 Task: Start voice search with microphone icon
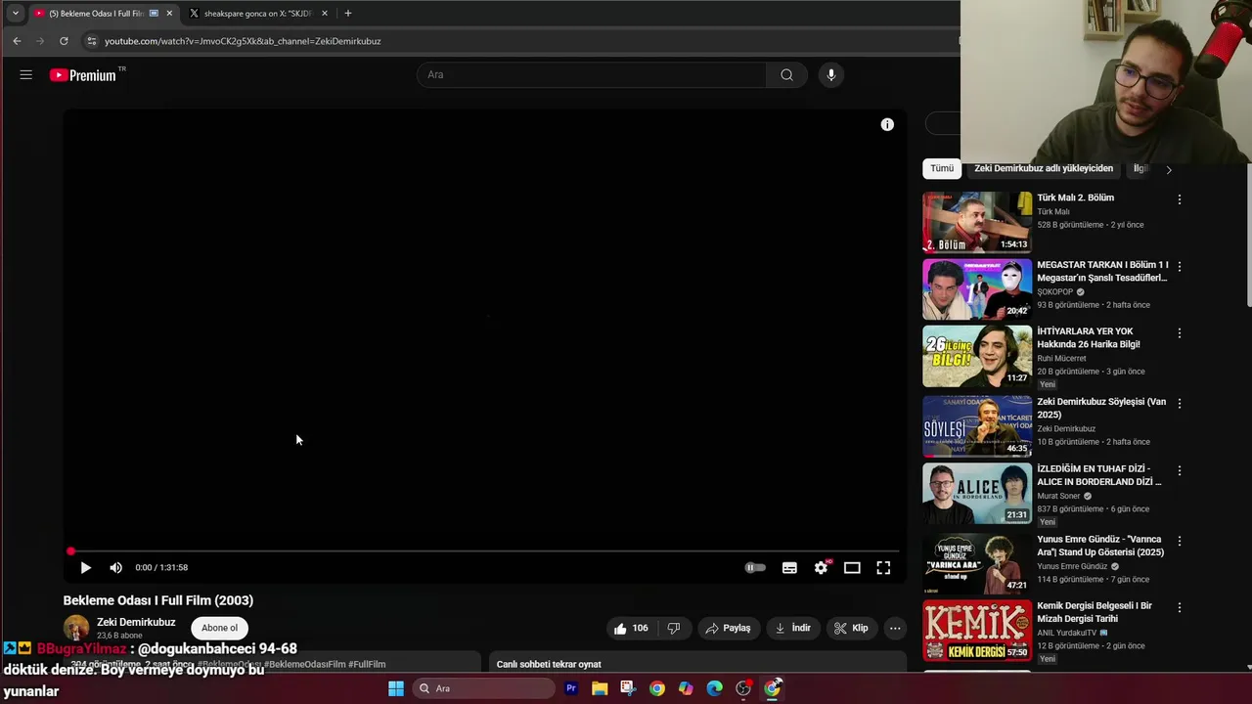point(830,75)
